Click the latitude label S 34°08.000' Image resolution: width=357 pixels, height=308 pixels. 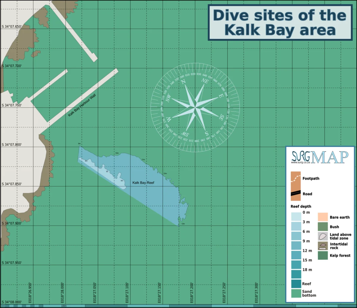click(12, 302)
